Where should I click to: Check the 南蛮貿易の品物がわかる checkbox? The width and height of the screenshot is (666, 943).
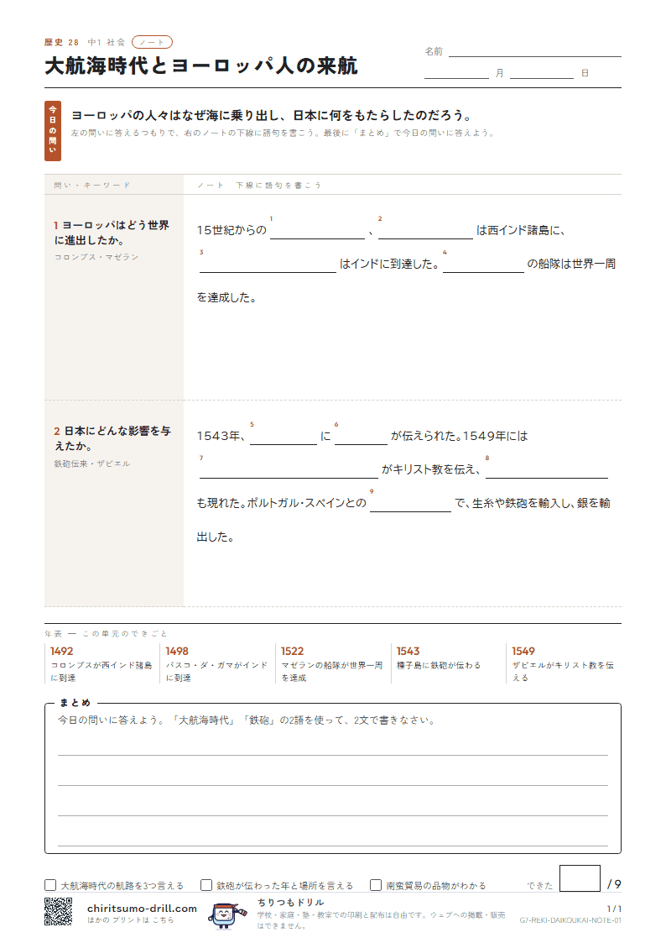point(376,885)
